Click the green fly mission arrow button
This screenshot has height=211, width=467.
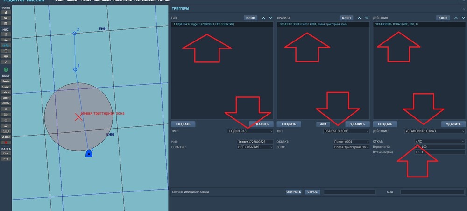[6, 69]
